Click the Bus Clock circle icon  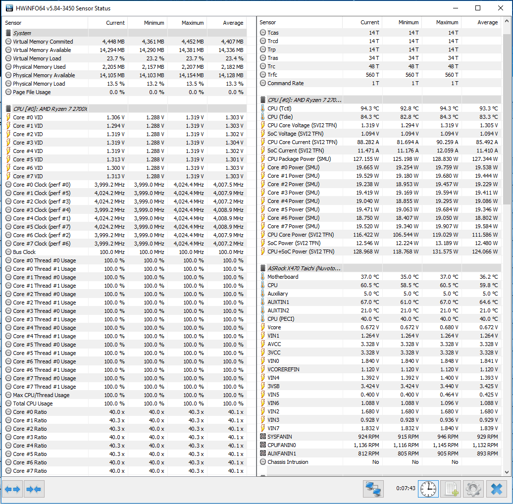click(x=8, y=252)
